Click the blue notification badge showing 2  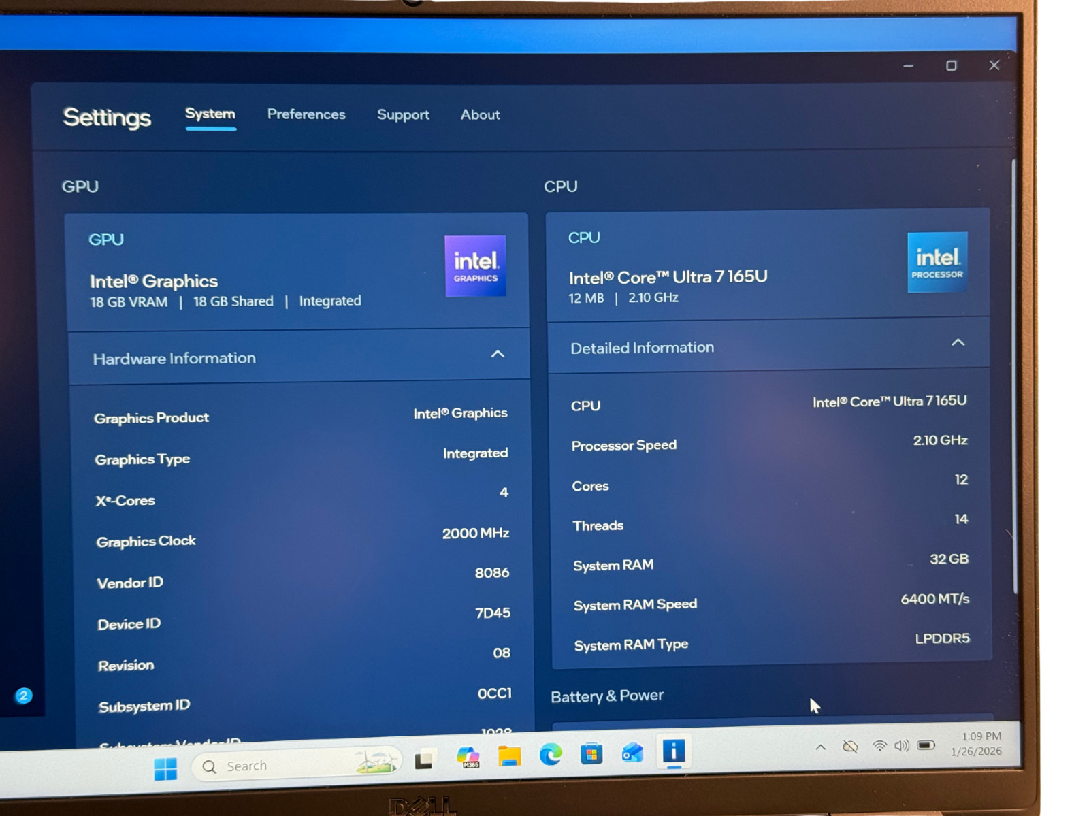click(x=24, y=696)
